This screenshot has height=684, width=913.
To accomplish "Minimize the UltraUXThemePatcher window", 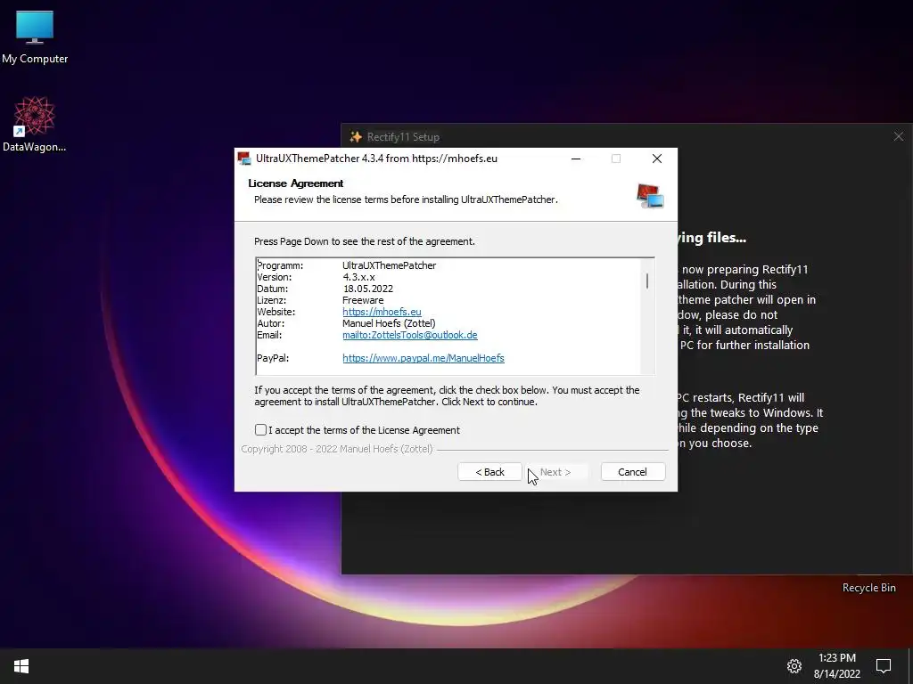I will 576,159.
